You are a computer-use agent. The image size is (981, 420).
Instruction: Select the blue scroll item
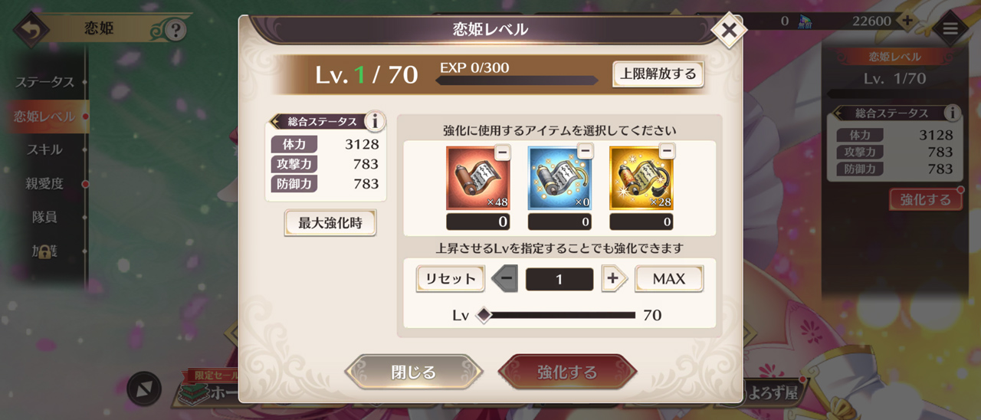click(559, 179)
